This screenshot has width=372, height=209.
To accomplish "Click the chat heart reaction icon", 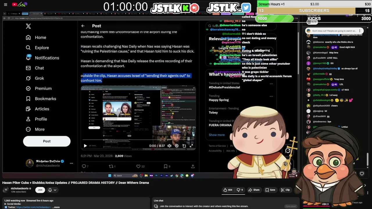I will pos(362,174).
